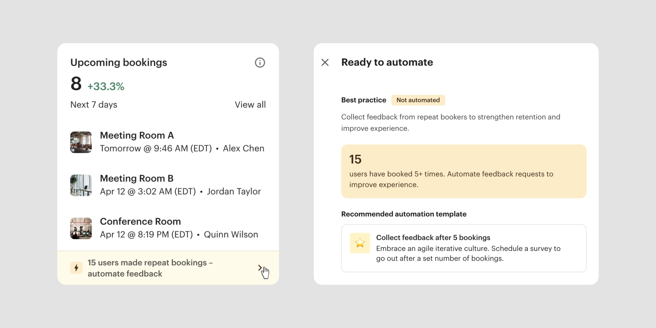Click the 15 users booked 5+ times card
Viewport: 656px width, 328px height.
pos(464,171)
